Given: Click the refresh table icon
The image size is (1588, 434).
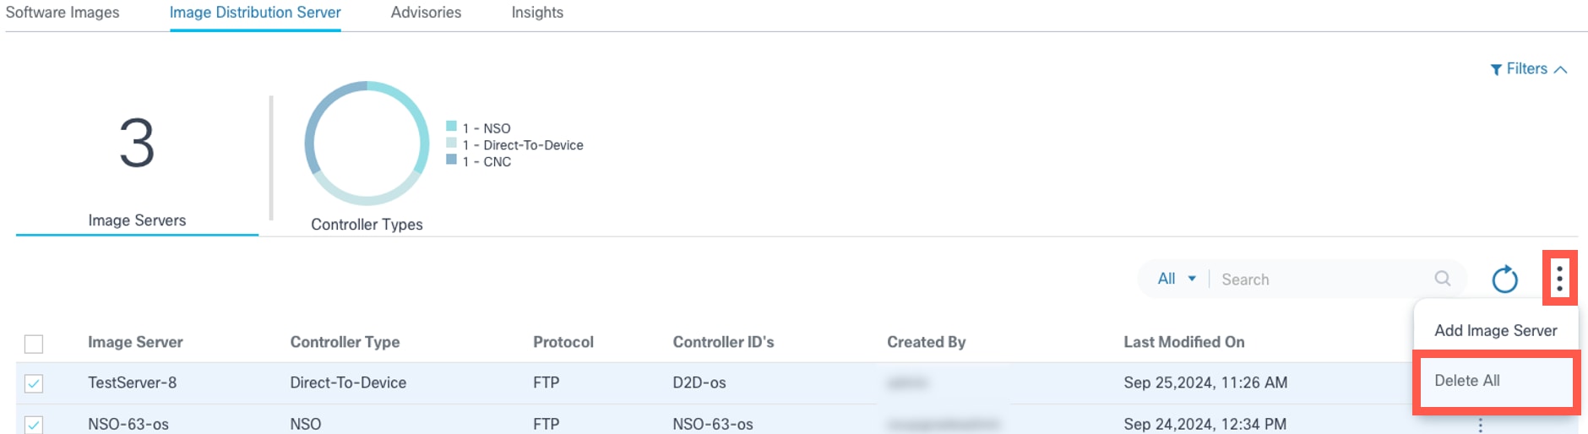Looking at the screenshot, I should tap(1504, 279).
